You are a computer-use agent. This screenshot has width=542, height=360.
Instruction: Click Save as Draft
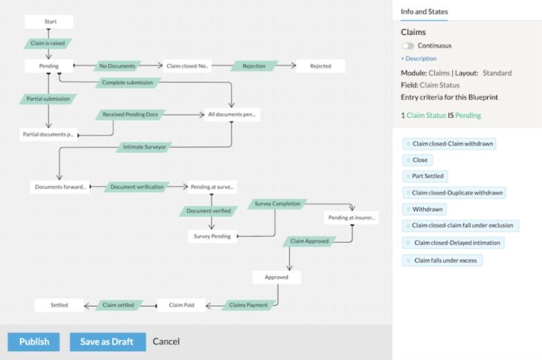[x=108, y=341]
